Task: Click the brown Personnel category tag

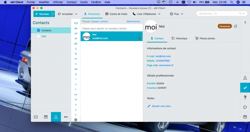Action: tap(225, 26)
